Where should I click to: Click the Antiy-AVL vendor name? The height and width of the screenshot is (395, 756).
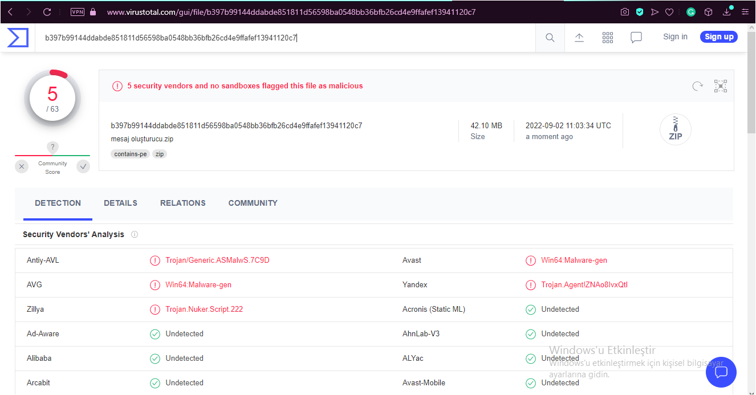click(43, 260)
